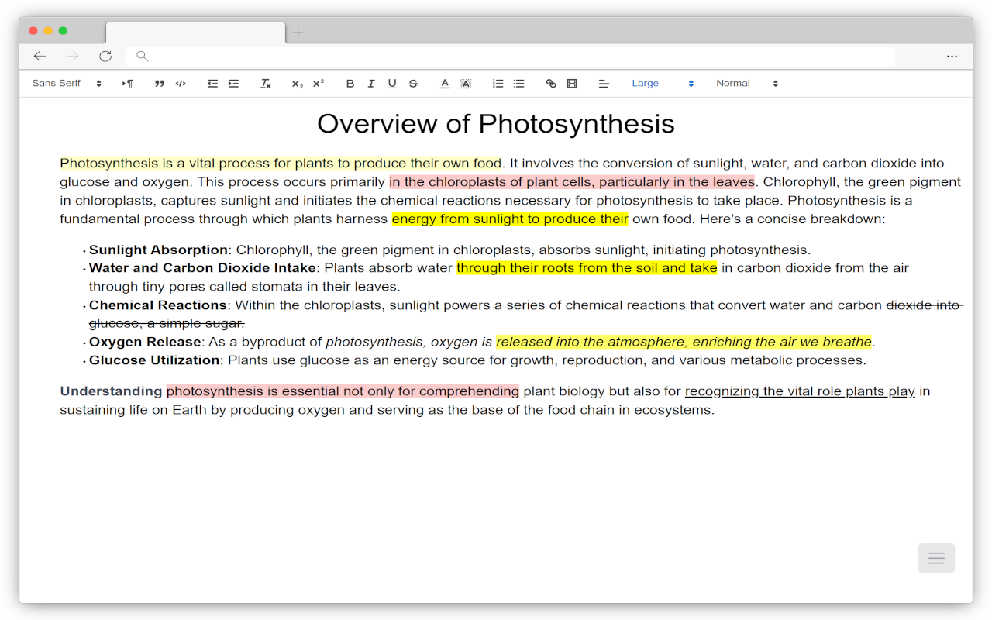This screenshot has height=620, width=992.
Task: Expand the Normal heading dropdown
Action: coord(746,84)
